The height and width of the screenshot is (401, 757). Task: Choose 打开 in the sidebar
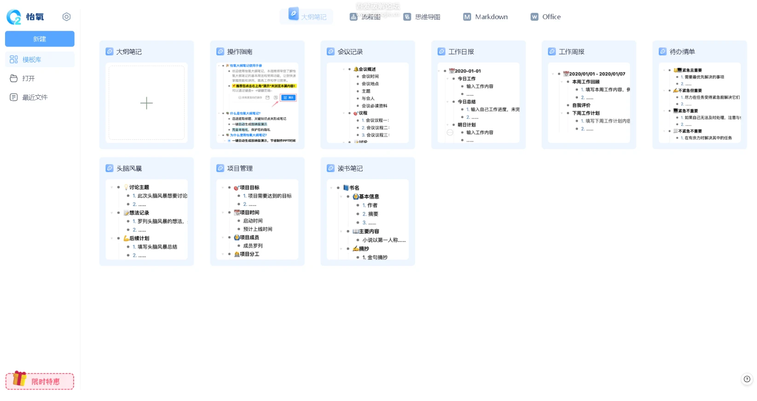(40, 78)
